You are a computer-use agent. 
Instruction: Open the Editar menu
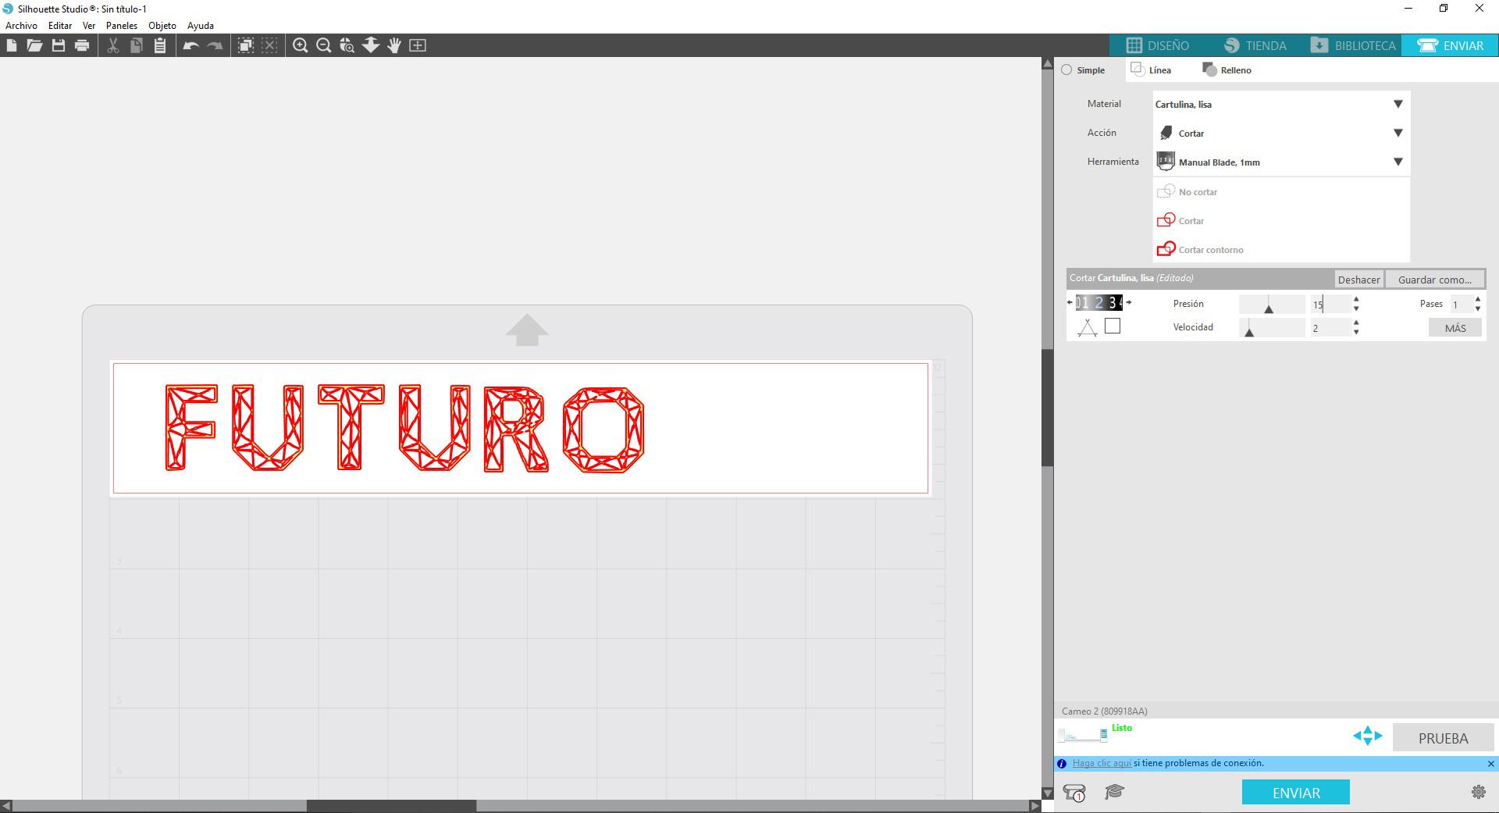(60, 26)
